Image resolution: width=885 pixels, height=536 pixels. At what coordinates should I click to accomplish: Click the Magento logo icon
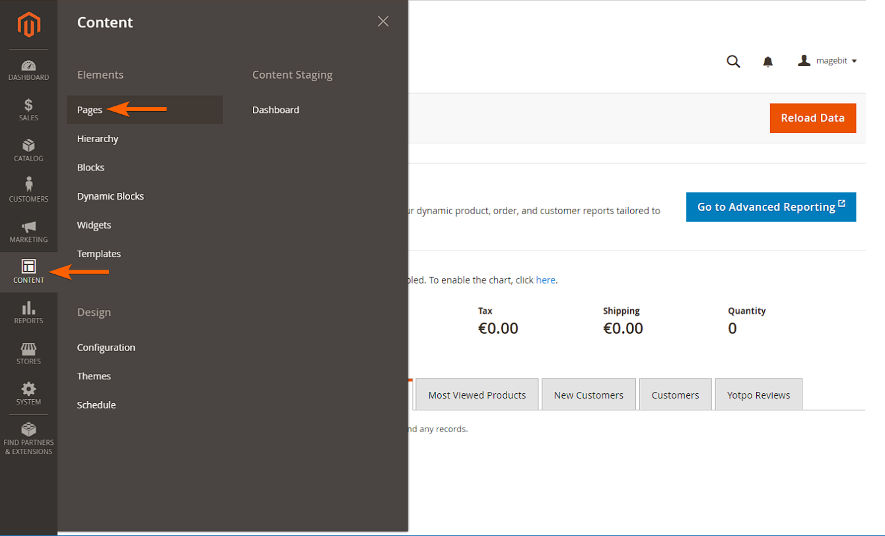tap(28, 24)
